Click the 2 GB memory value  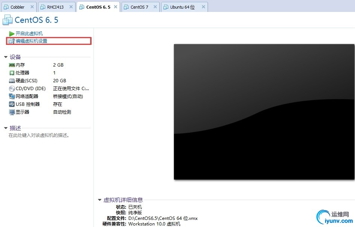coord(58,65)
